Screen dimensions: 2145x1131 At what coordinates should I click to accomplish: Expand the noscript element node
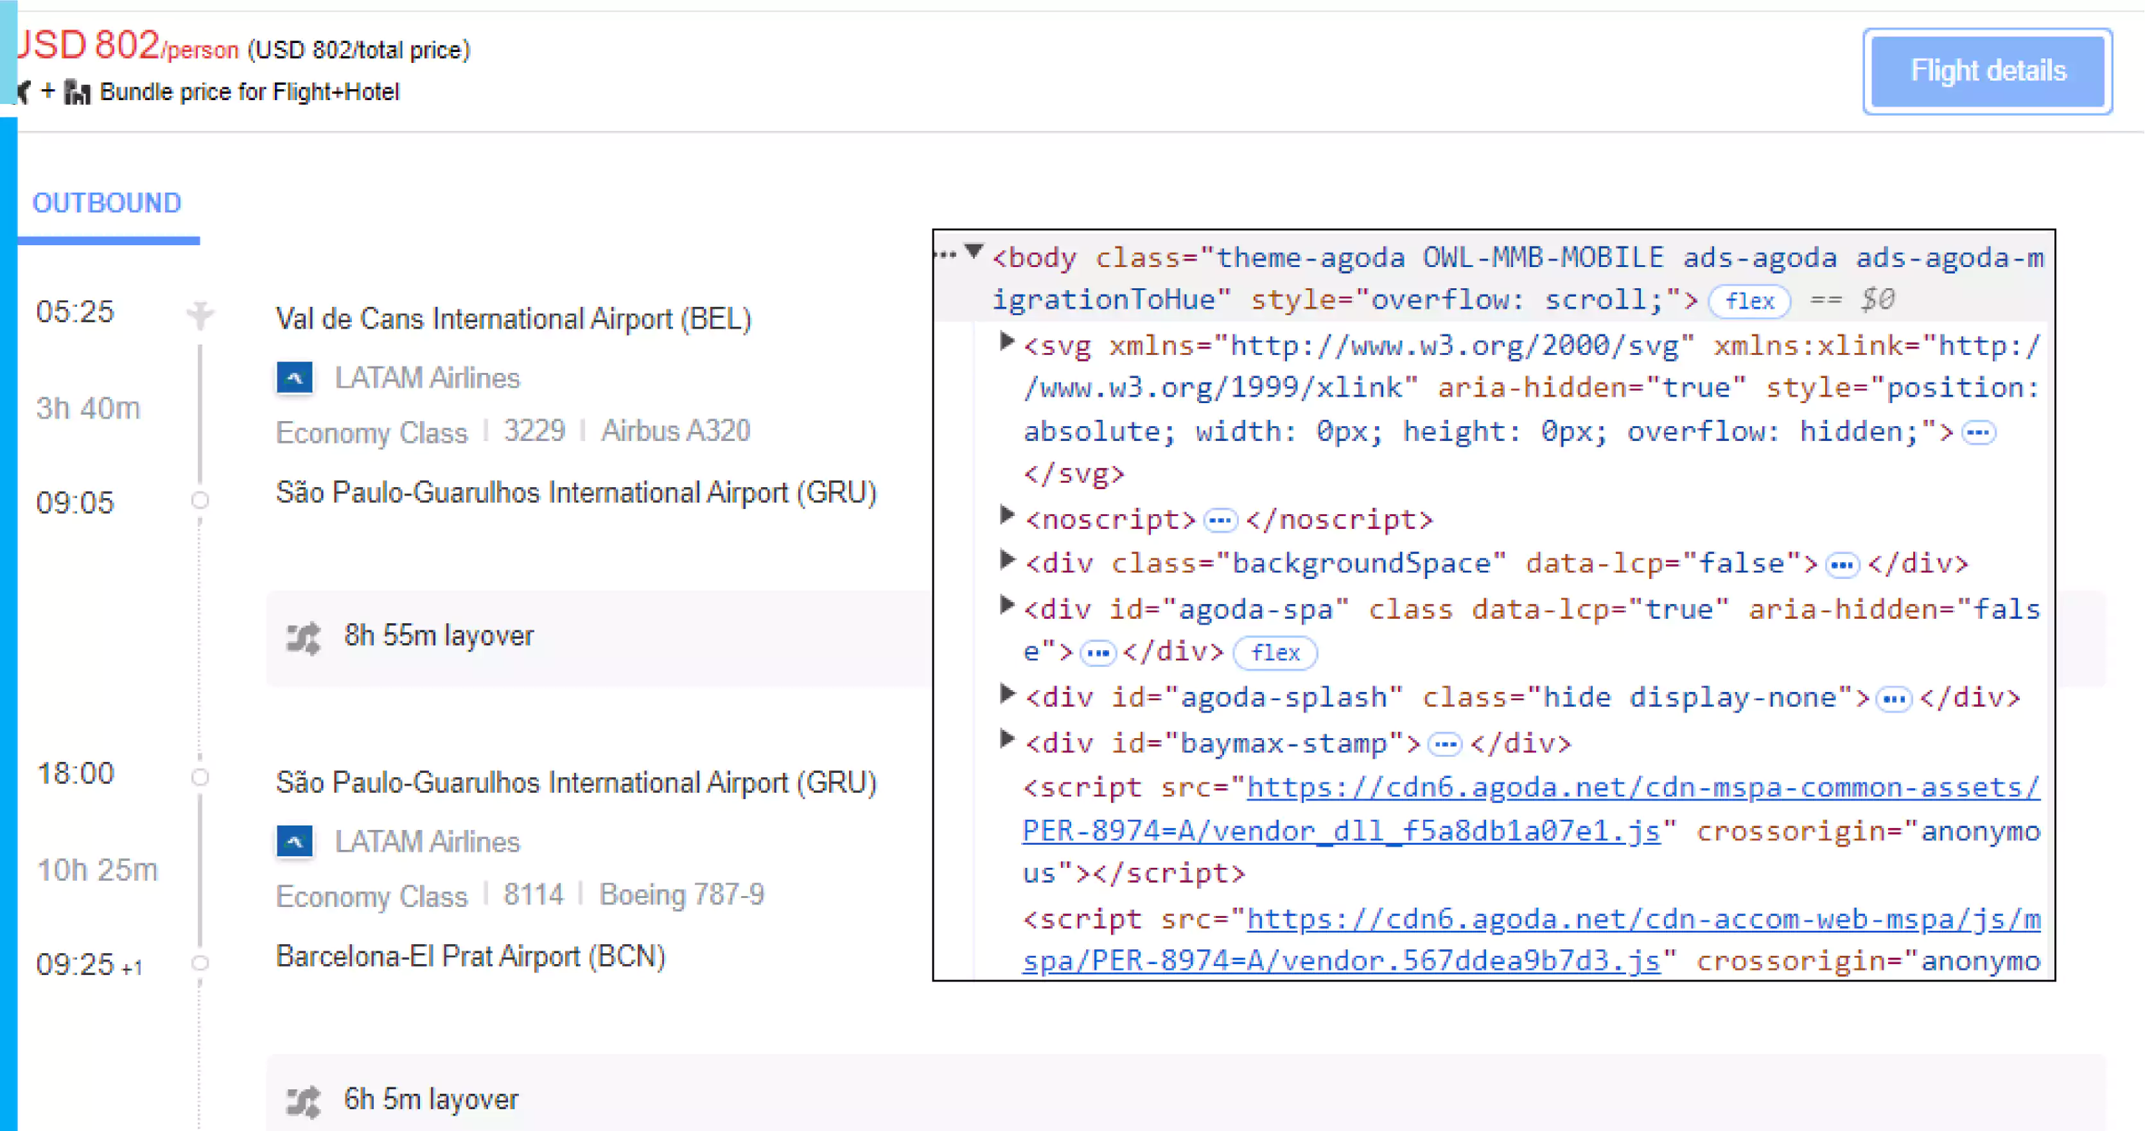1007,516
